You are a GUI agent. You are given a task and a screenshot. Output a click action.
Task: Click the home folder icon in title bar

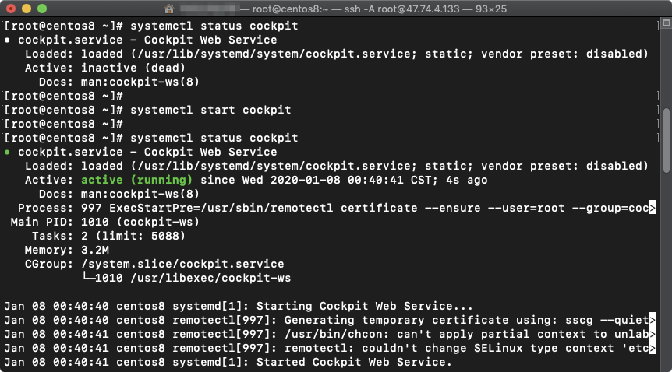point(169,9)
